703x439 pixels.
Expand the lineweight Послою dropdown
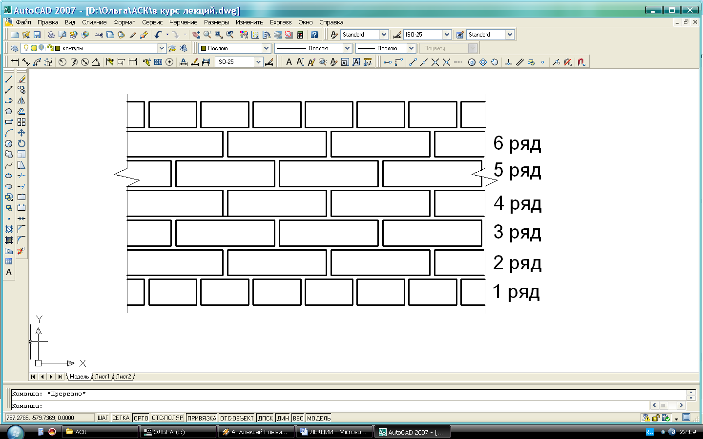coord(411,48)
